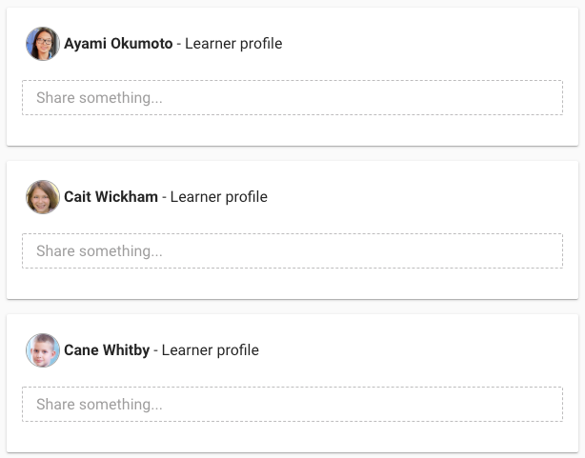
Task: Click 'Learner profile' text beside Cait Wickham
Action: click(x=219, y=197)
